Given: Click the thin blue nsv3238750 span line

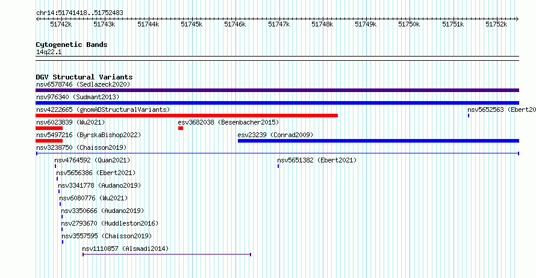Looking at the screenshot, I should pos(278,153).
